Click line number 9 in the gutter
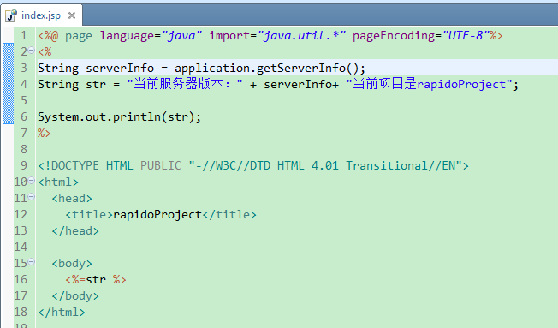The width and height of the screenshot is (558, 328). 23,165
